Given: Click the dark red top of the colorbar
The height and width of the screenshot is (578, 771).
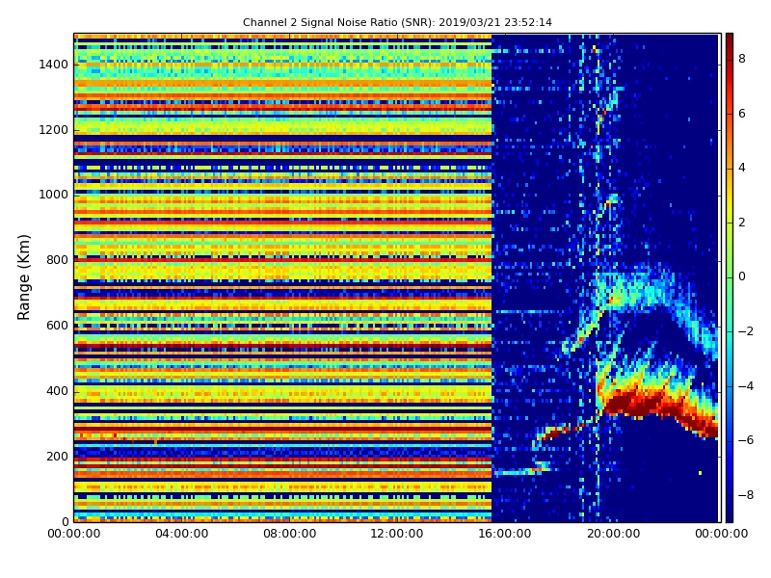Looking at the screenshot, I should [730, 41].
